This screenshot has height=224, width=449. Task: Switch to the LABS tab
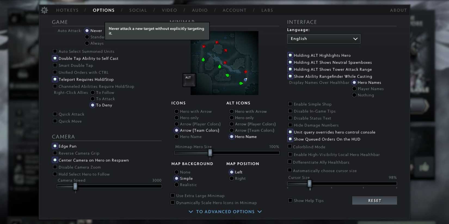[267, 10]
